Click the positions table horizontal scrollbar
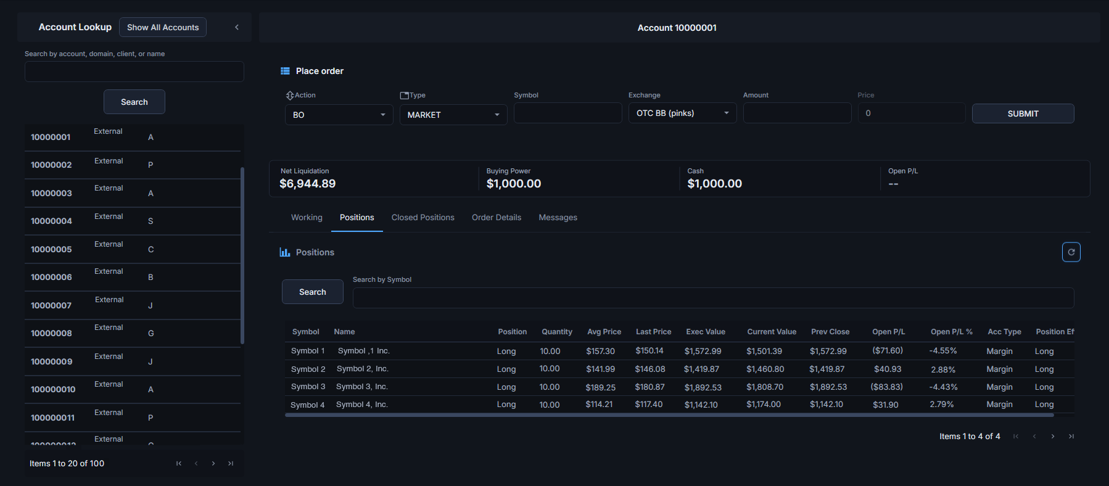Viewport: 1109px width, 486px height. pos(669,415)
